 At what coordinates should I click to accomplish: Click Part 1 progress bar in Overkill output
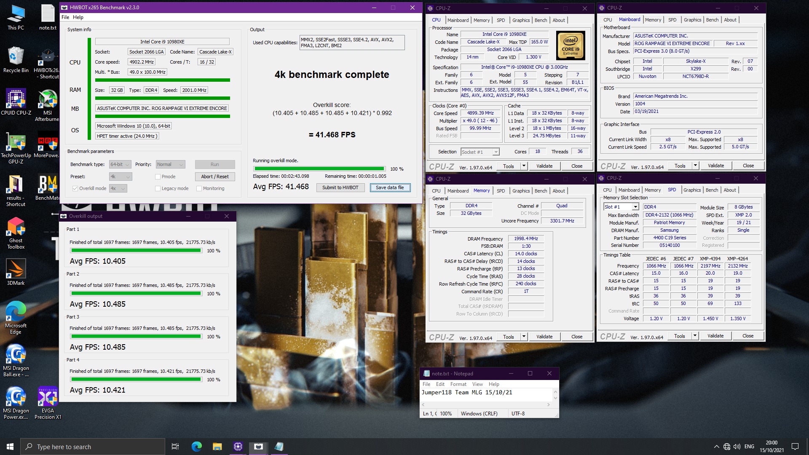tap(136, 250)
